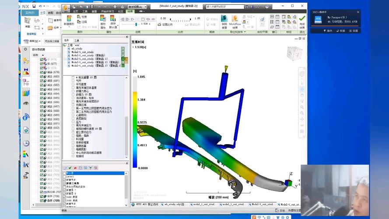Select mb_study in project tree
The height and width of the screenshot is (219, 389).
click(77, 49)
